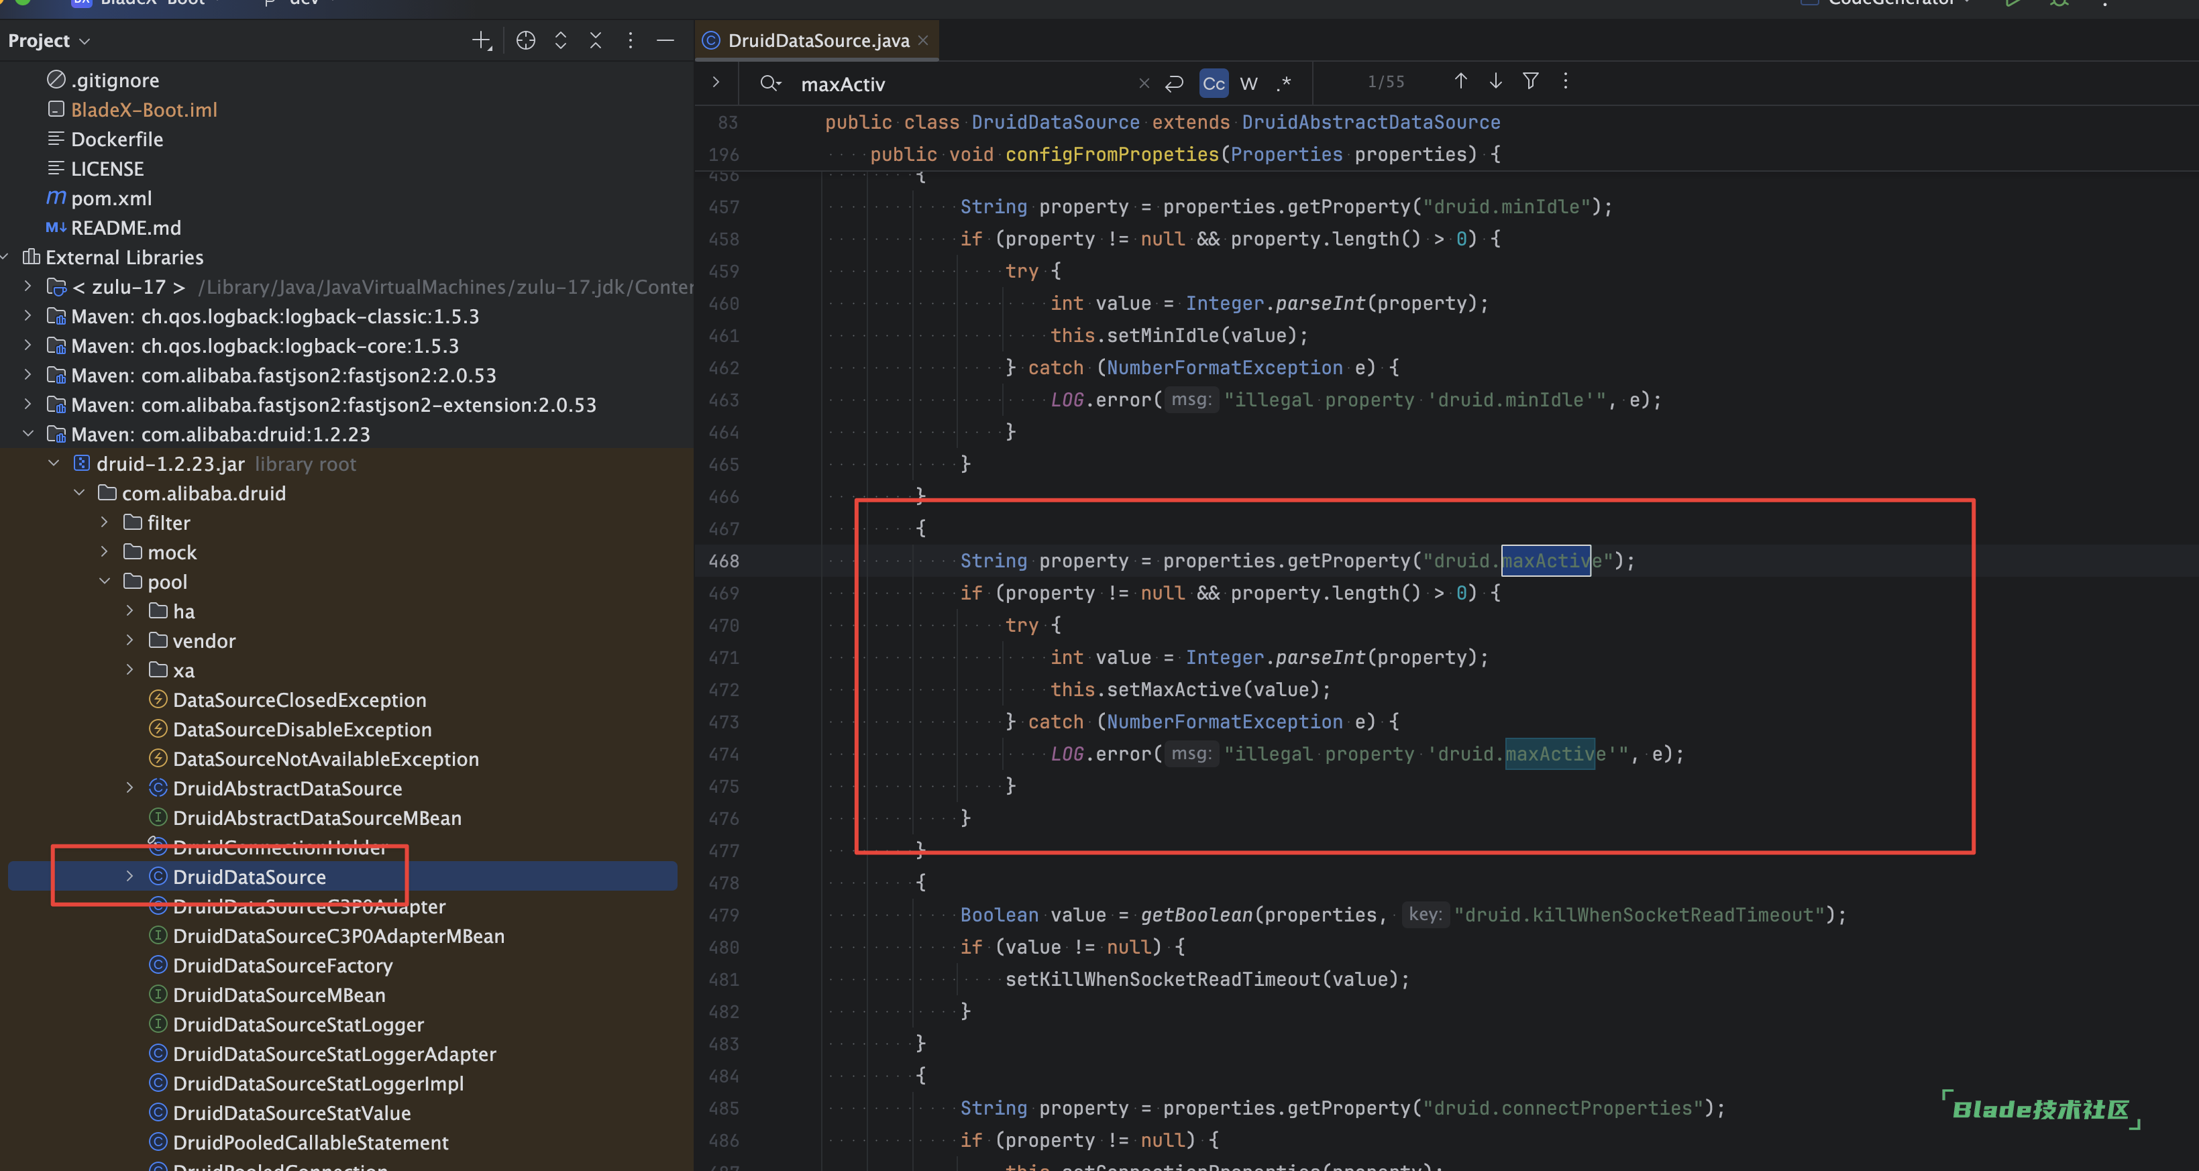Hide the Project tool window
The height and width of the screenshot is (1171, 2199).
pyautogui.click(x=665, y=40)
